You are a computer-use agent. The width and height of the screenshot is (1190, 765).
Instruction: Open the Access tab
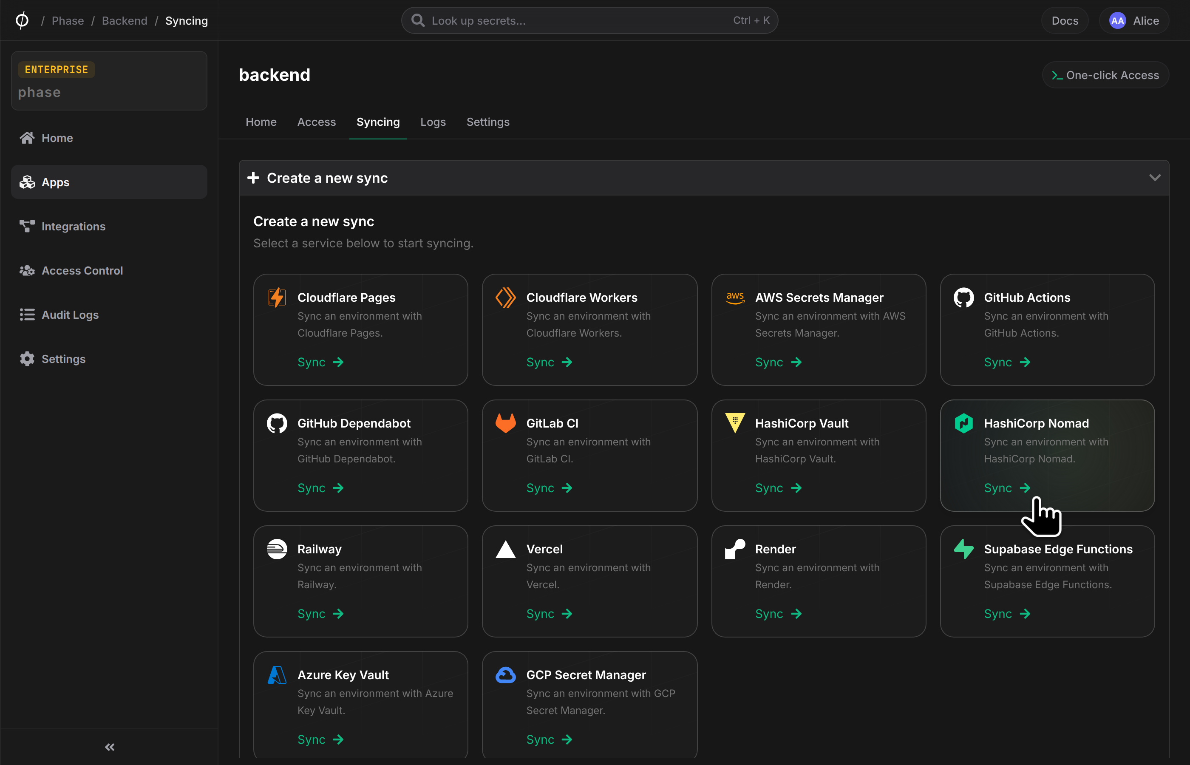tap(316, 122)
